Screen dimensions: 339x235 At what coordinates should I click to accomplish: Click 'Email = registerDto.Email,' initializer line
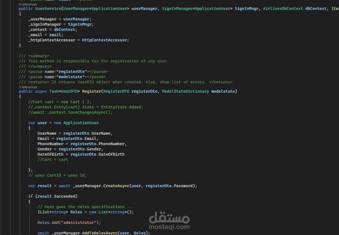68,138
